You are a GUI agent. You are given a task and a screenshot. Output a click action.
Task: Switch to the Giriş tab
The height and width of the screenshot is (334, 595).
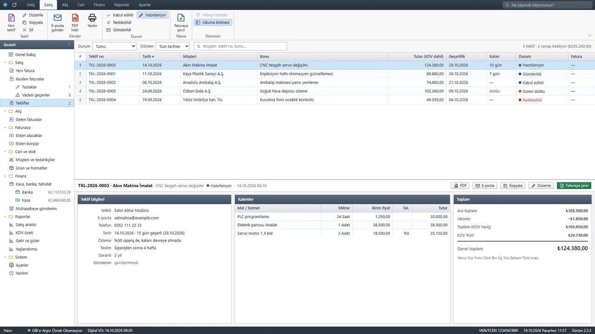[x=31, y=5]
